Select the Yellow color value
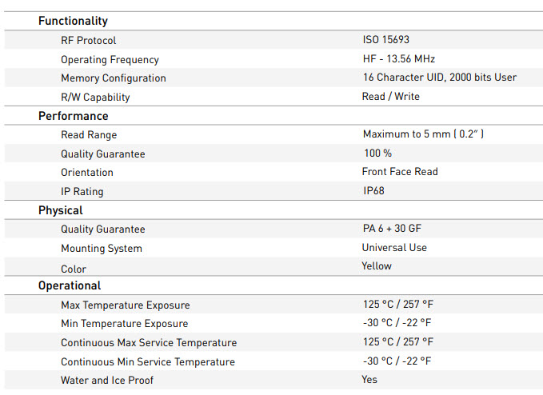 (377, 266)
